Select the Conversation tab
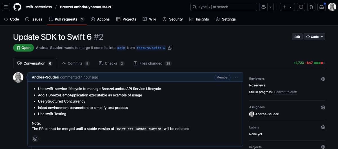This screenshot has height=149, width=338. coord(35,63)
